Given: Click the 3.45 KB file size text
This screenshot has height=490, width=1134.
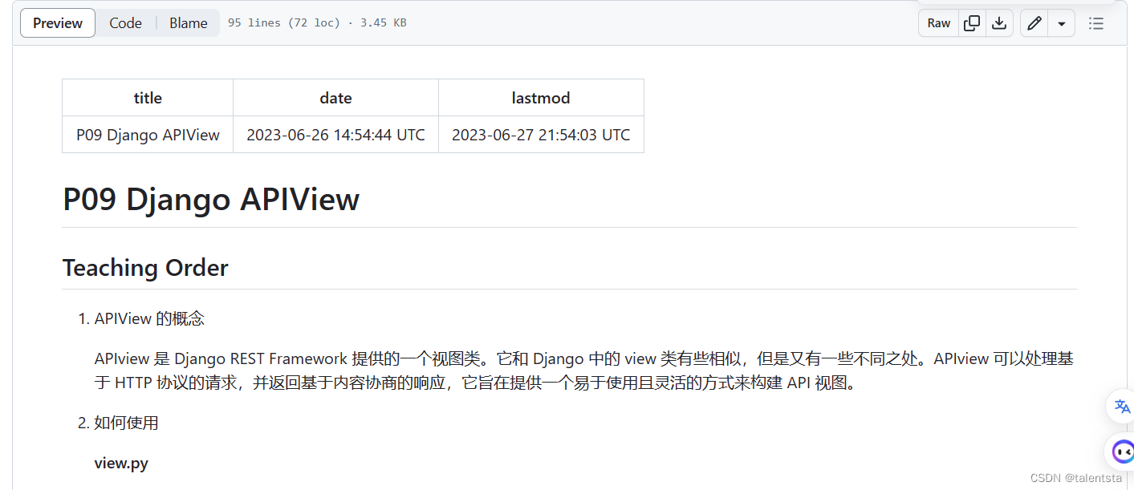Looking at the screenshot, I should pyautogui.click(x=383, y=22).
